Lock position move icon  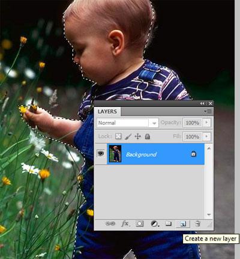coord(137,136)
